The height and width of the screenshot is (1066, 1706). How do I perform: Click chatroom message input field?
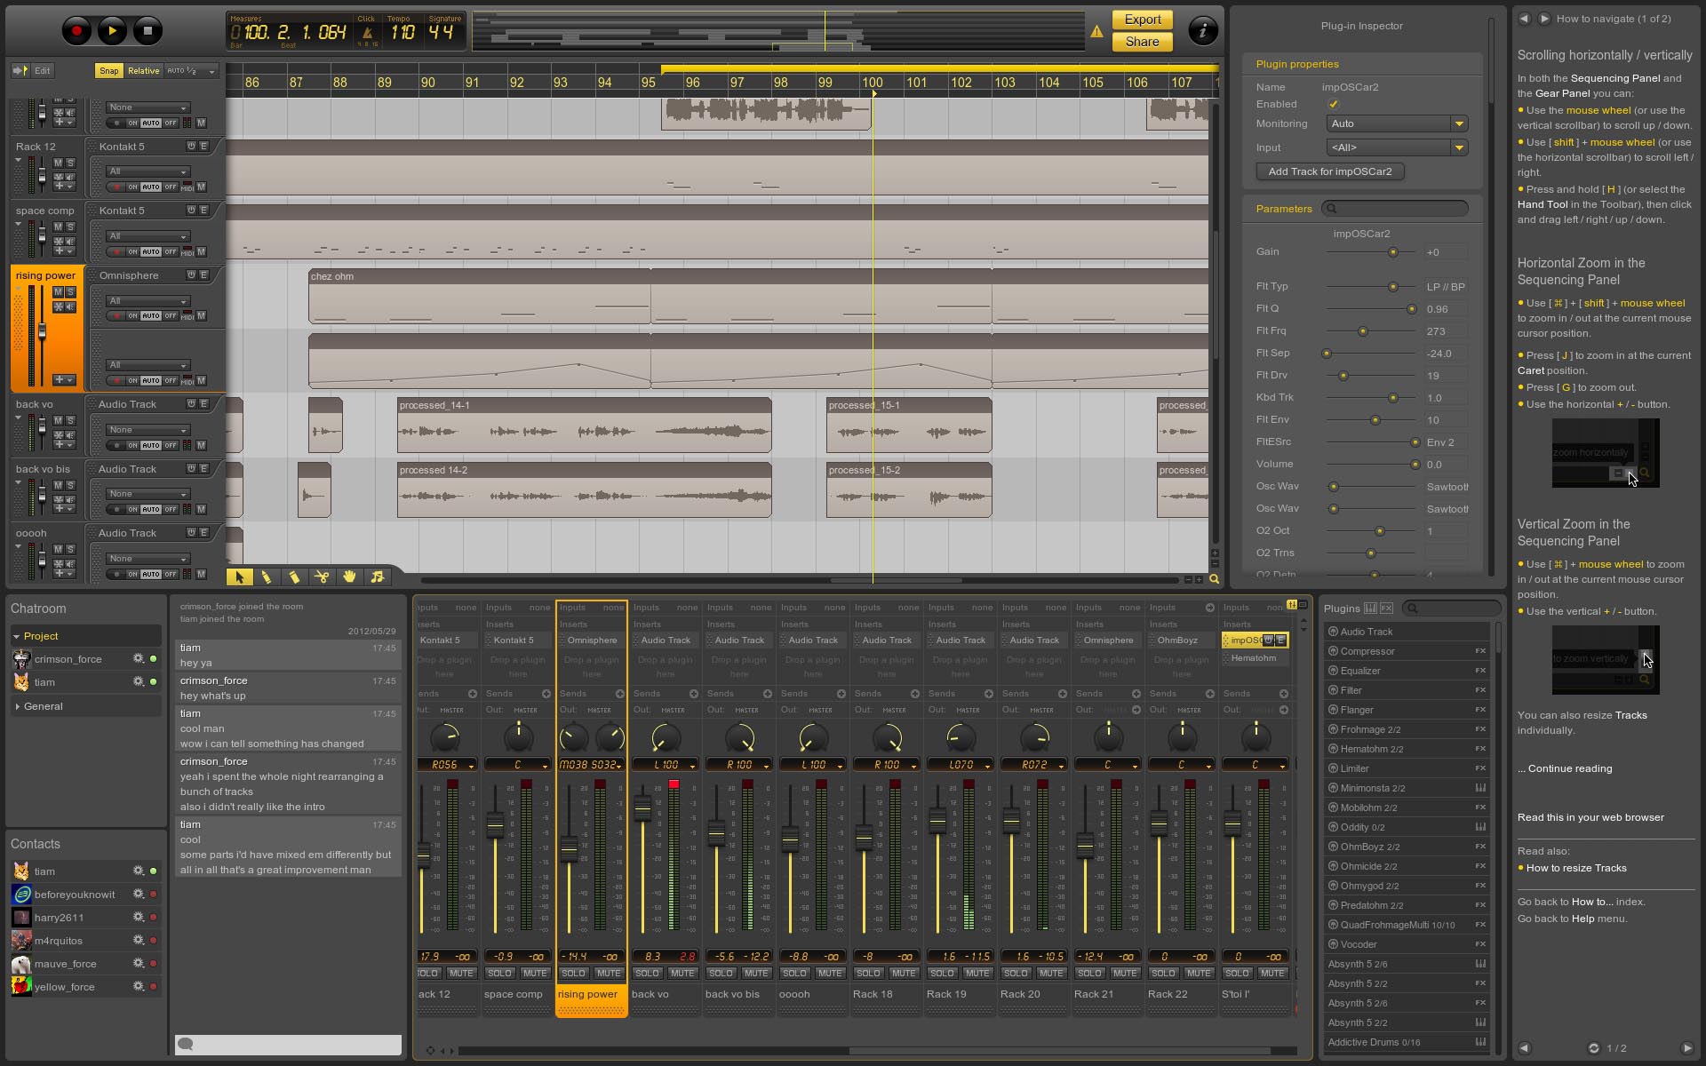(x=289, y=1043)
